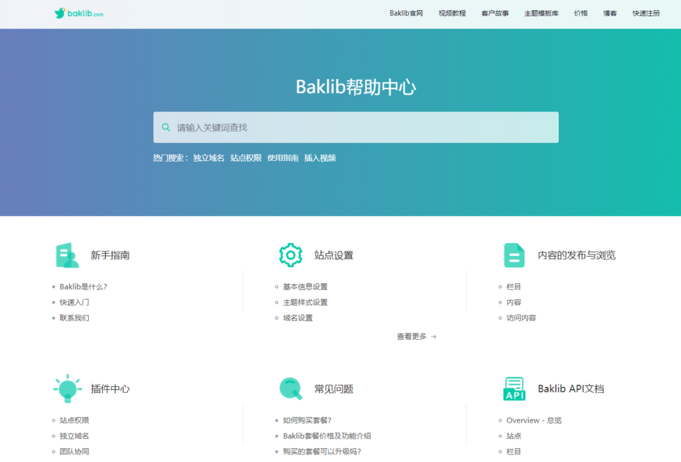681x462 pixels.
Task: Open 博客 from the navigation bar
Action: click(x=610, y=13)
